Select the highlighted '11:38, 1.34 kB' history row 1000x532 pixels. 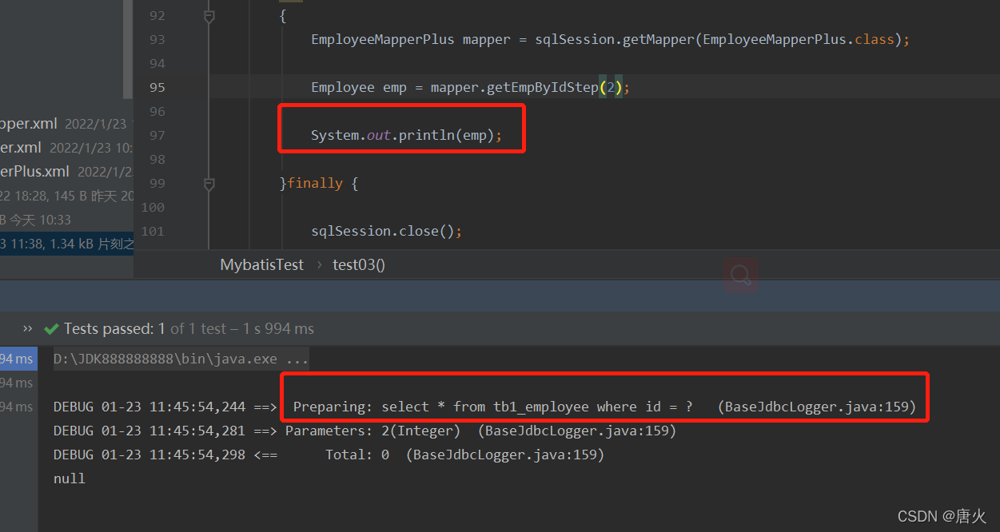[66, 244]
